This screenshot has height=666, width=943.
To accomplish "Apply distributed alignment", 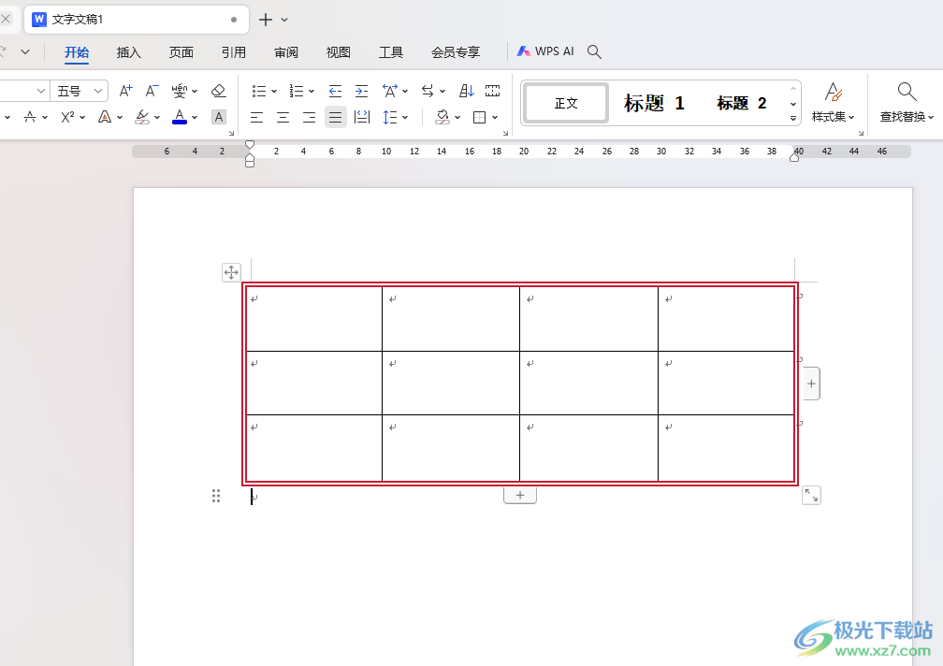I will pyautogui.click(x=362, y=117).
